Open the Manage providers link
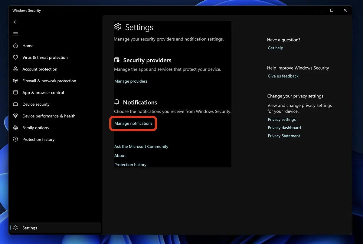Screen dimensions: 363x244 tap(131, 81)
